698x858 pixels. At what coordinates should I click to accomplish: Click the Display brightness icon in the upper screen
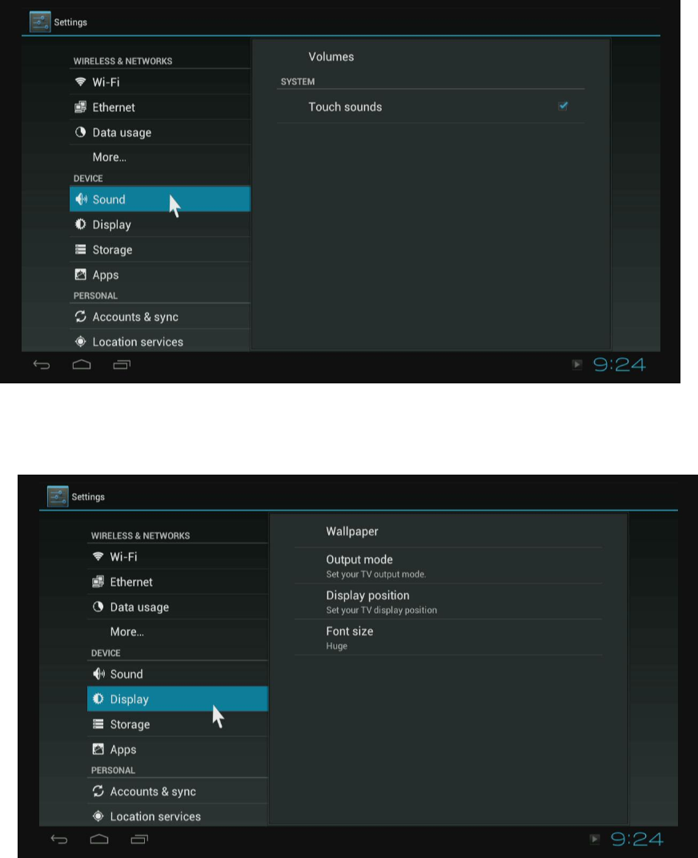81,224
